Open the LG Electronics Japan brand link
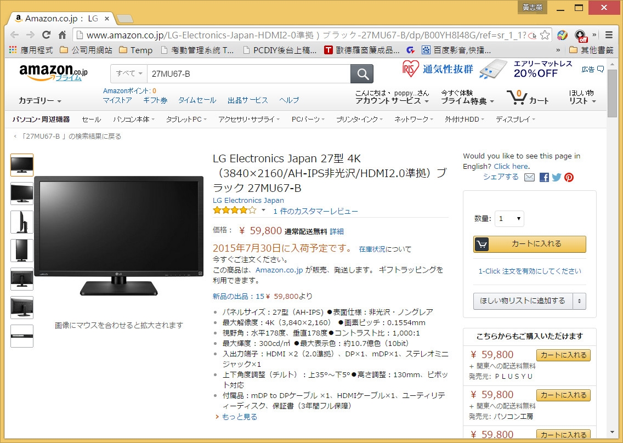 coord(248,200)
